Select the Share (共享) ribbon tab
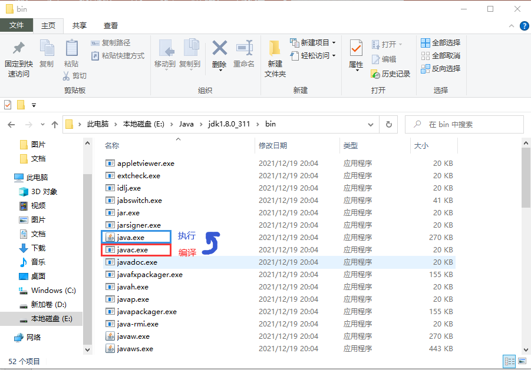The width and height of the screenshot is (531, 370). (x=79, y=26)
